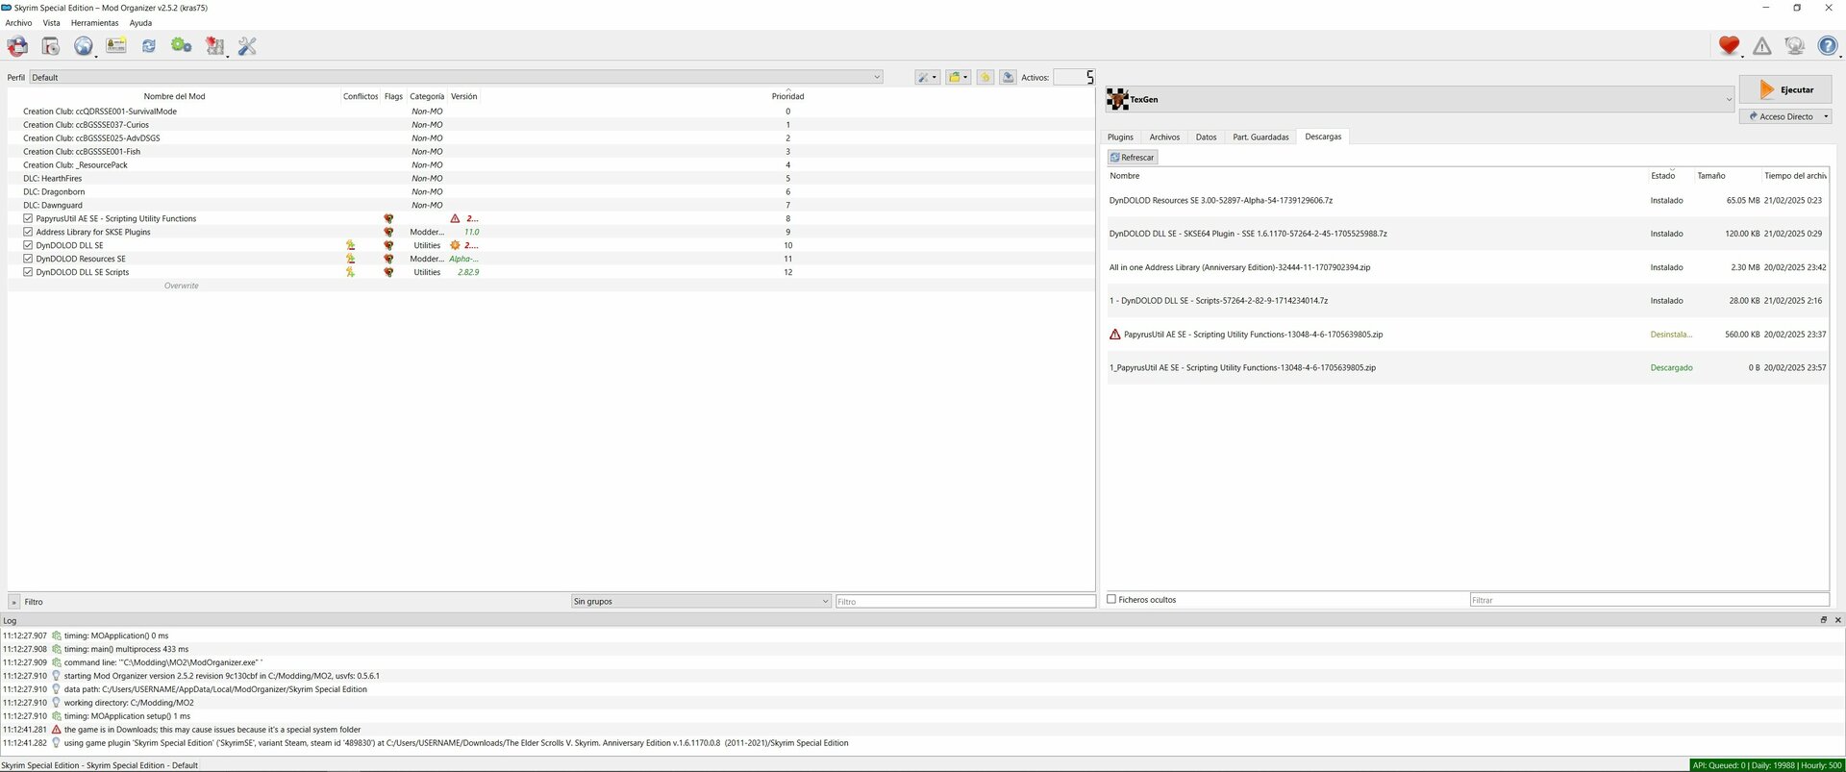The image size is (1846, 772).
Task: Open the Nexus browser globe icon
Action: [x=84, y=46]
